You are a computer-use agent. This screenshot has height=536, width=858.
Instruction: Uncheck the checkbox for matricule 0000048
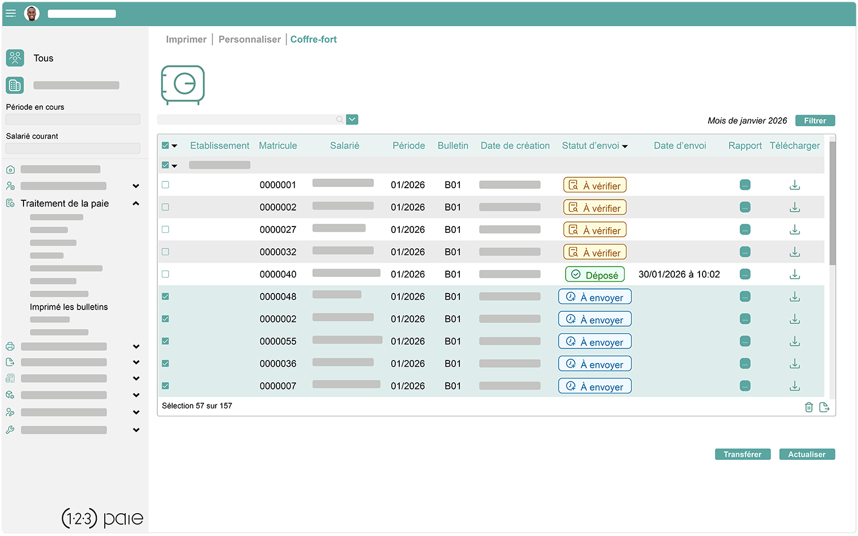(165, 296)
